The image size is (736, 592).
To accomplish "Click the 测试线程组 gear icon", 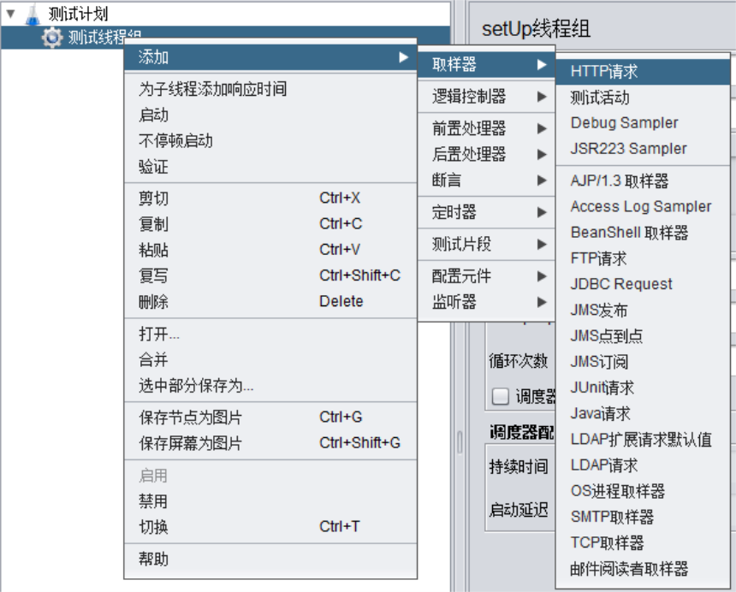I will [x=51, y=37].
